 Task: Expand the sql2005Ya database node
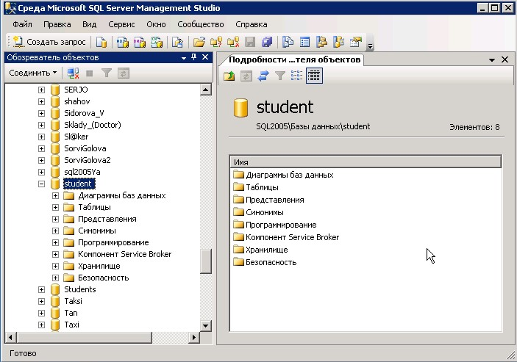pyautogui.click(x=41, y=172)
